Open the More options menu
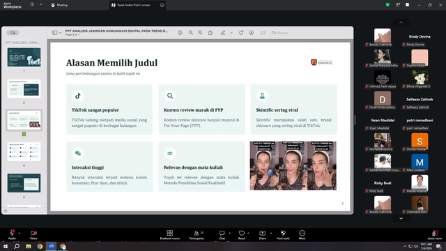The width and height of the screenshot is (446, 251). (x=302, y=235)
